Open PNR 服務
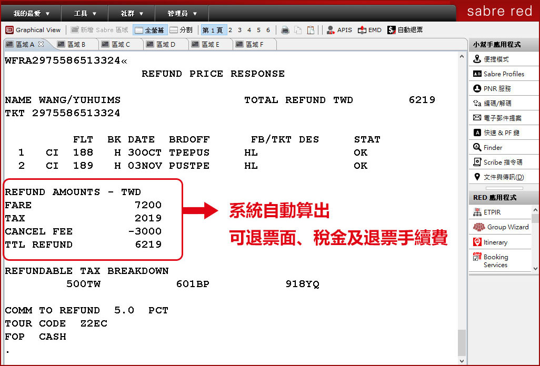This screenshot has width=540, height=366. (x=503, y=89)
